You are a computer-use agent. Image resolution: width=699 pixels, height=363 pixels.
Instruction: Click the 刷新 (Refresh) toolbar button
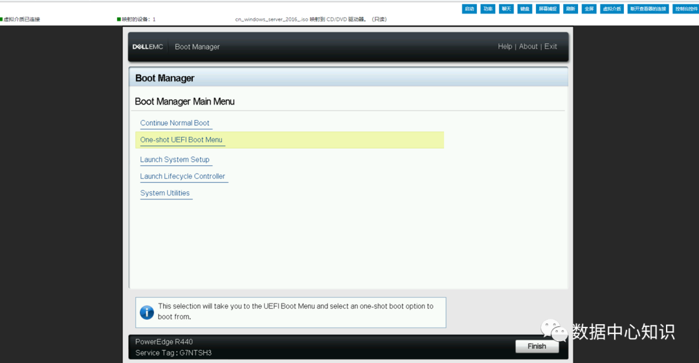pyautogui.click(x=571, y=9)
